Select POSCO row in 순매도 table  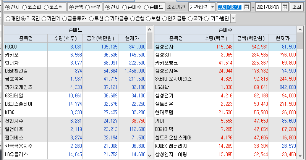click(x=75, y=47)
